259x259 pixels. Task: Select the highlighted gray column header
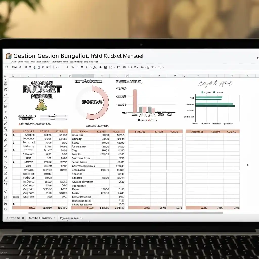(83, 76)
